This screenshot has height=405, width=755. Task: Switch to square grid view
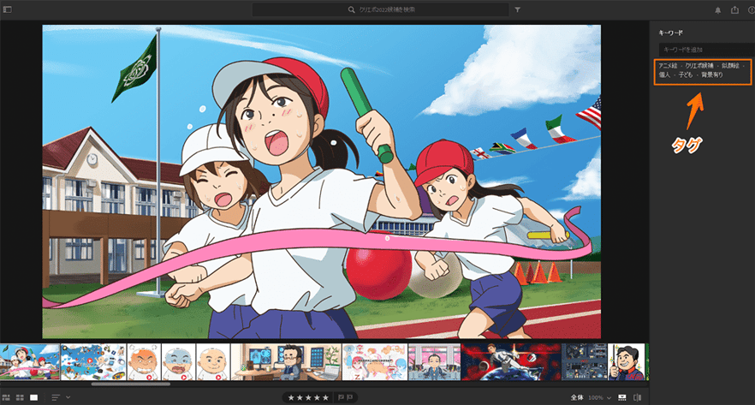tap(19, 397)
